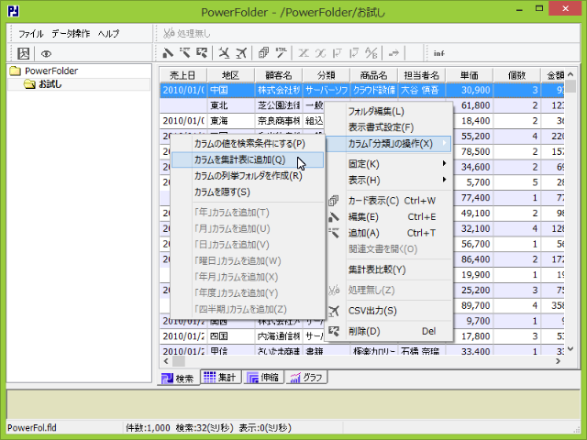587x440 pixels.
Task: Click the 大谷 慎吾 cell in selected row
Action: click(422, 90)
